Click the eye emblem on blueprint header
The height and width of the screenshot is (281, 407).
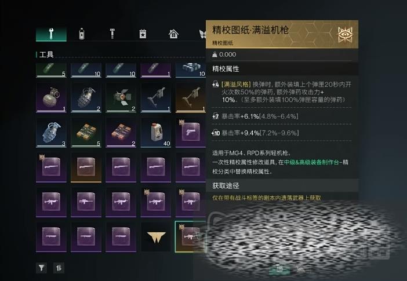coord(345,34)
